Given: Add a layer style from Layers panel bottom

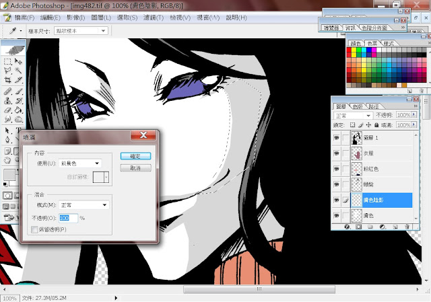Looking at the screenshot, I should [x=347, y=227].
